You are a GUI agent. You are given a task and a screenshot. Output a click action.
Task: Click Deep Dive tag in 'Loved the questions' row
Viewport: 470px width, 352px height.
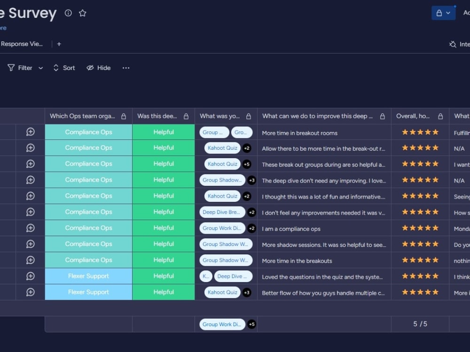(x=233, y=276)
